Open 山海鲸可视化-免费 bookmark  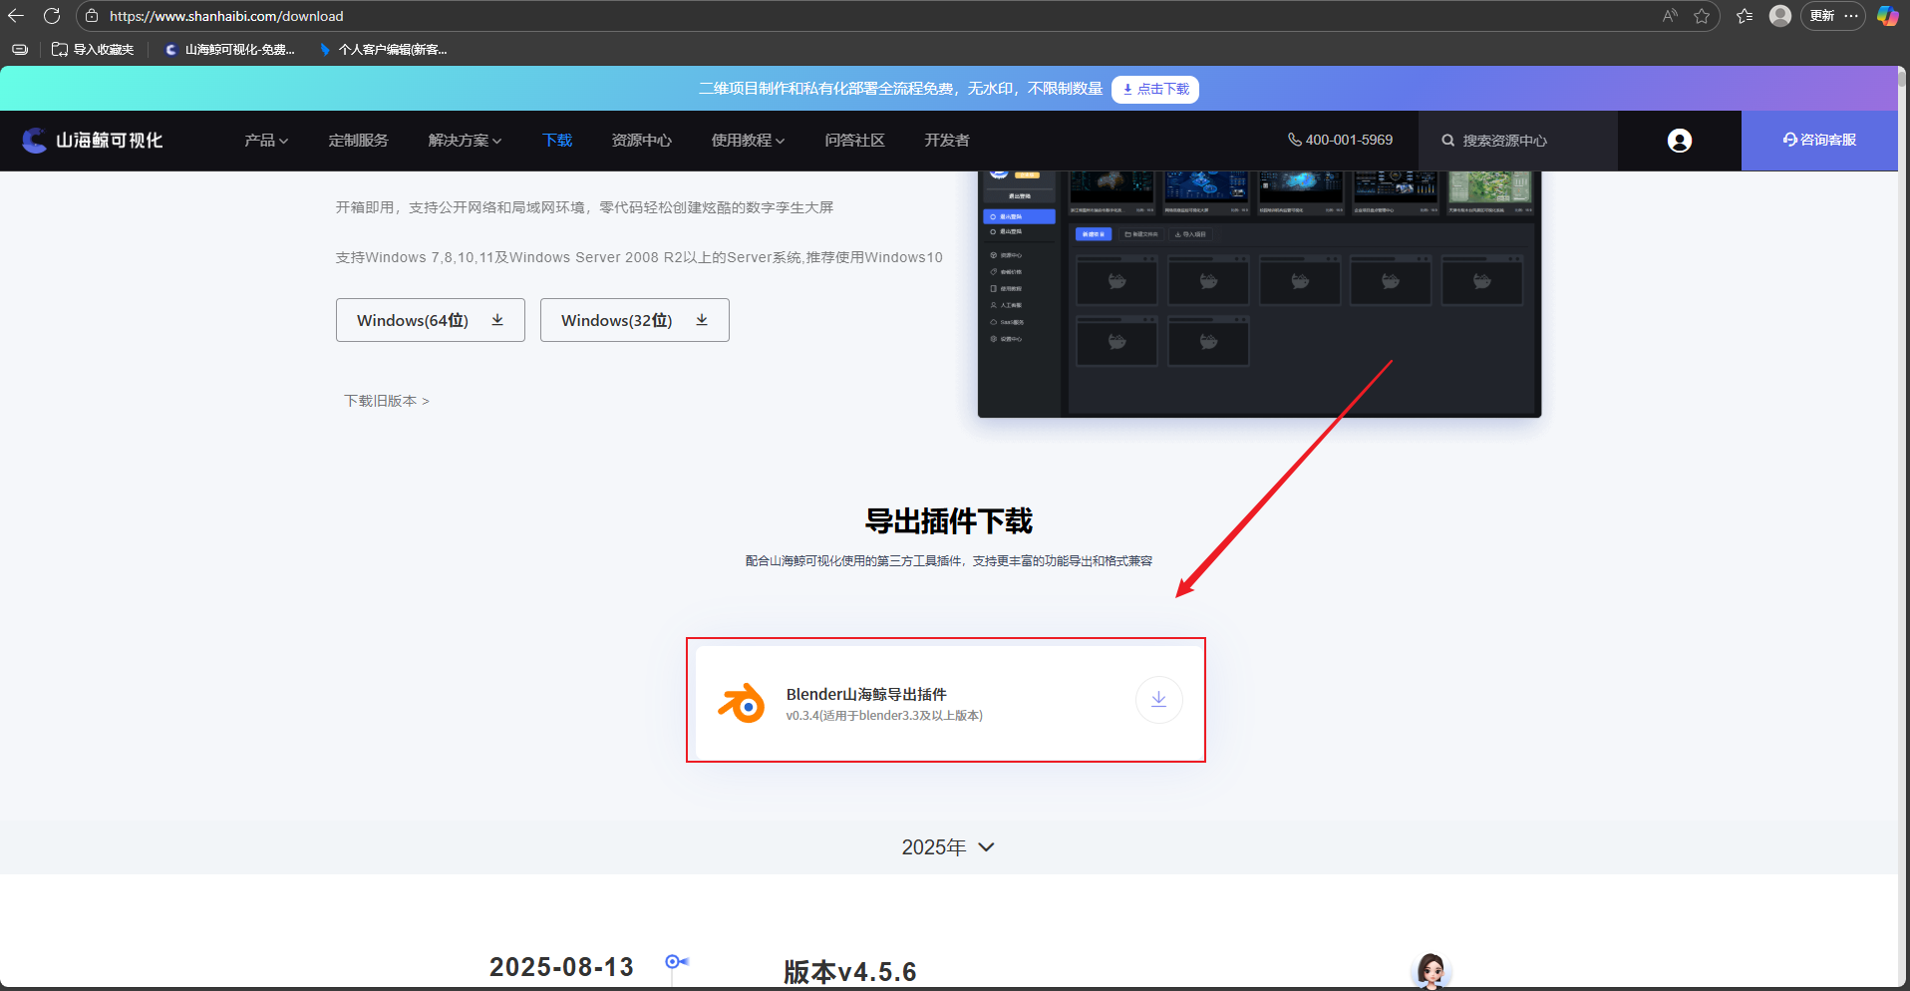tap(230, 49)
